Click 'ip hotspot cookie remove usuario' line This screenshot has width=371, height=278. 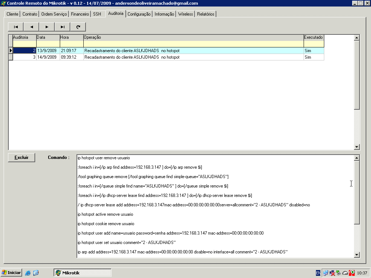tap(106, 224)
